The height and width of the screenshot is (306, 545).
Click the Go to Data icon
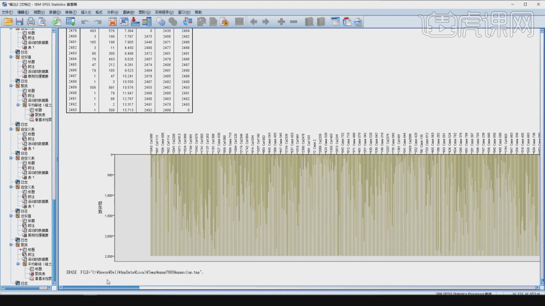(x=112, y=21)
